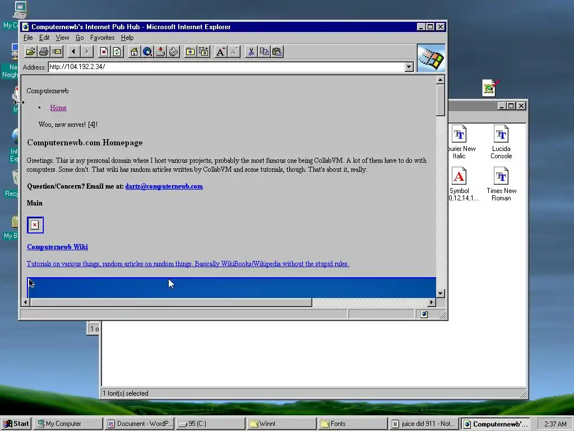Screen dimensions: 574x431
Task: Click the Cut scissors icon
Action: [251, 52]
